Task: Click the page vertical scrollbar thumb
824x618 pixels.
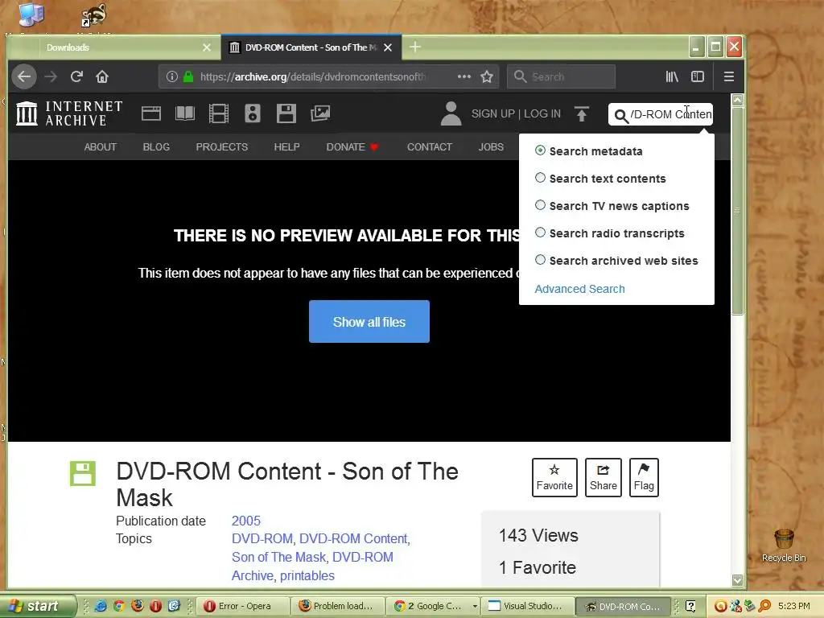Action: [x=737, y=210]
